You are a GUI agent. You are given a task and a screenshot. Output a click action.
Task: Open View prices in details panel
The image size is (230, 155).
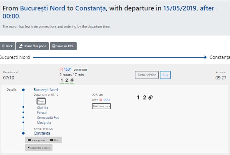(37, 140)
